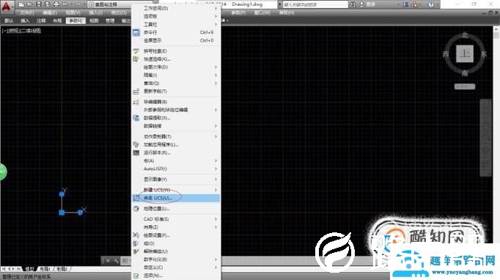The width and height of the screenshot is (500, 280).
Task: Expand the 新建 UCS(W) submenu
Action: (176, 190)
